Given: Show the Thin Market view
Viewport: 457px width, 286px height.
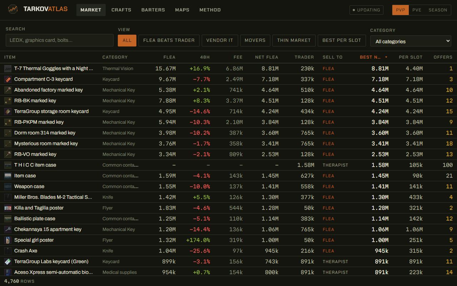Looking at the screenshot, I should [x=294, y=40].
